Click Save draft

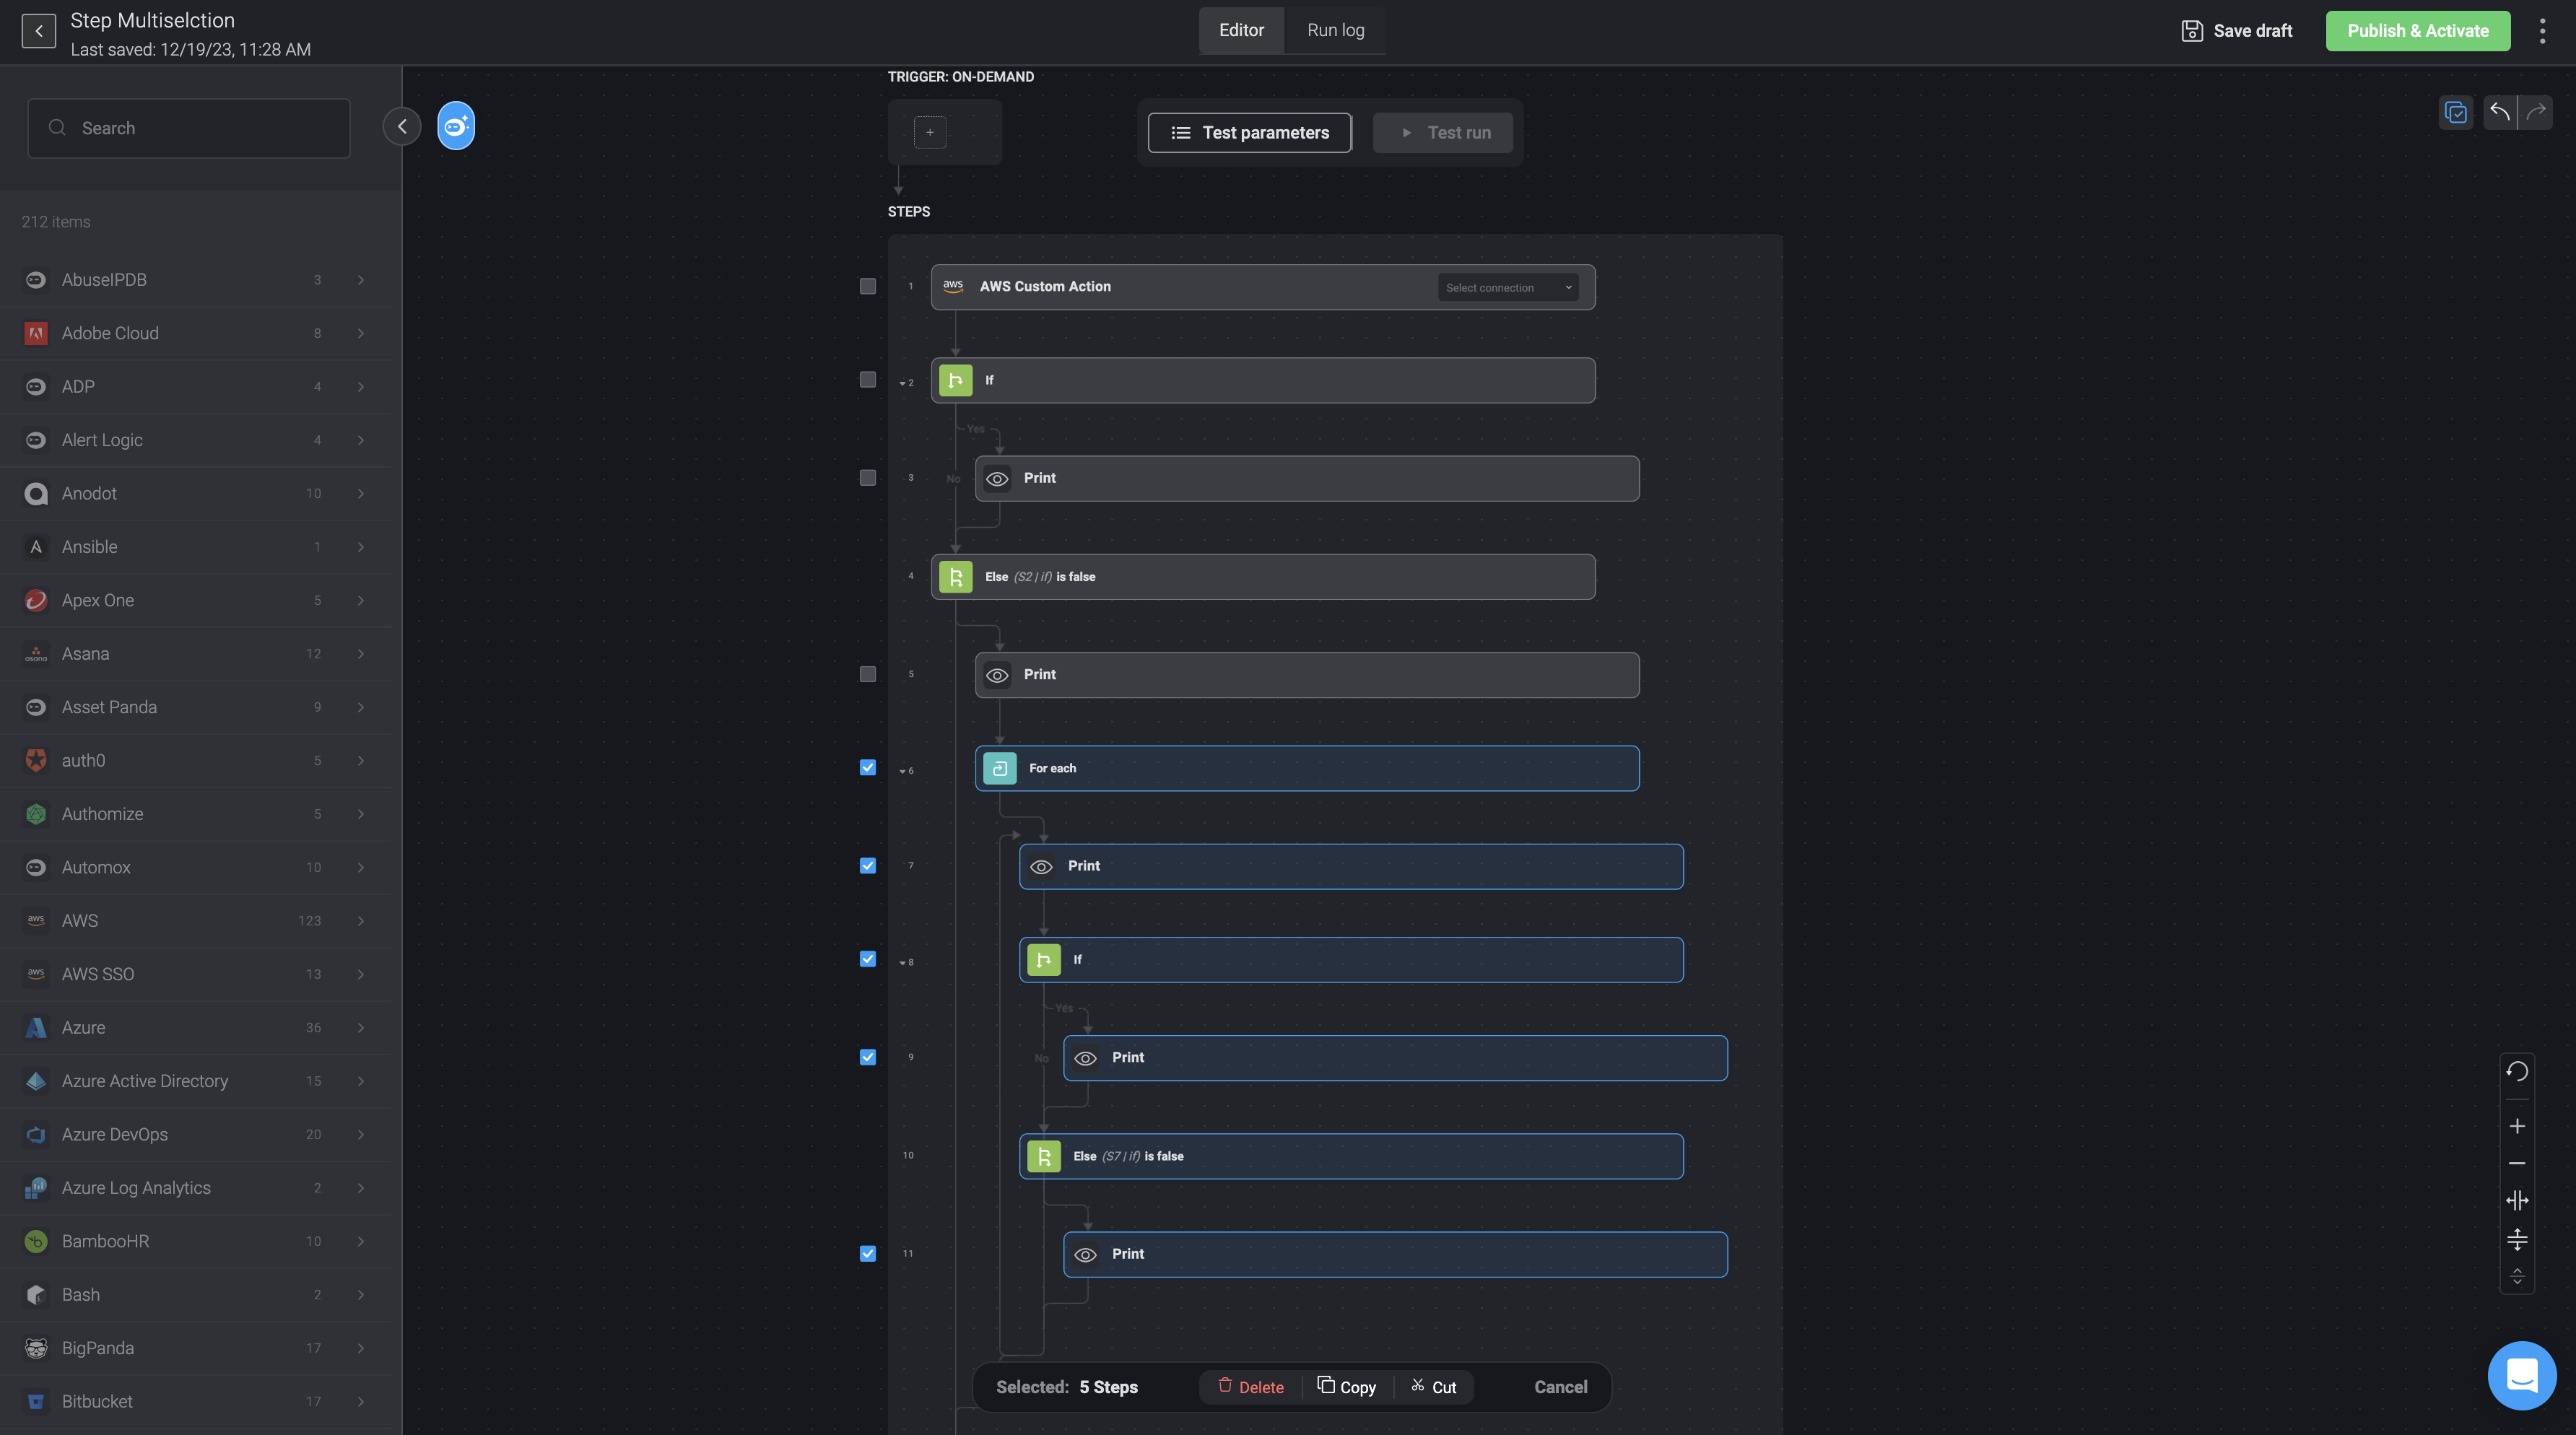(2237, 31)
